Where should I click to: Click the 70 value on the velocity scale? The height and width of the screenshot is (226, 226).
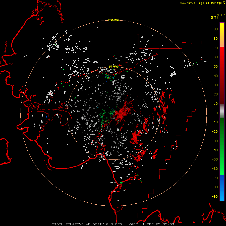pyautogui.click(x=216, y=48)
